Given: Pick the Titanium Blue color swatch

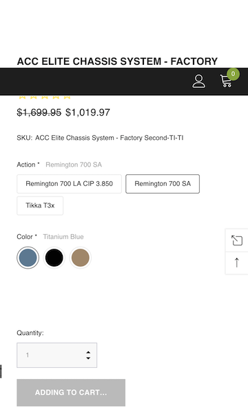Looking at the screenshot, I should point(28,258).
